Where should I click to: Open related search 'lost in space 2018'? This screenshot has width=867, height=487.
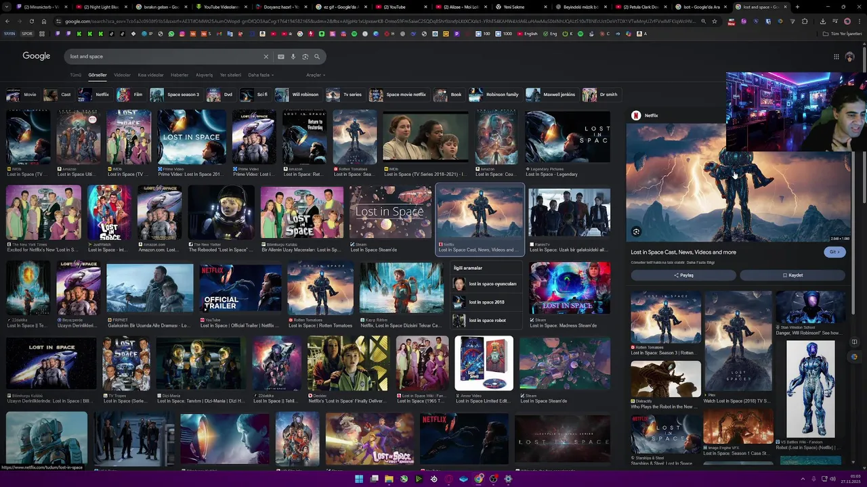click(x=485, y=302)
